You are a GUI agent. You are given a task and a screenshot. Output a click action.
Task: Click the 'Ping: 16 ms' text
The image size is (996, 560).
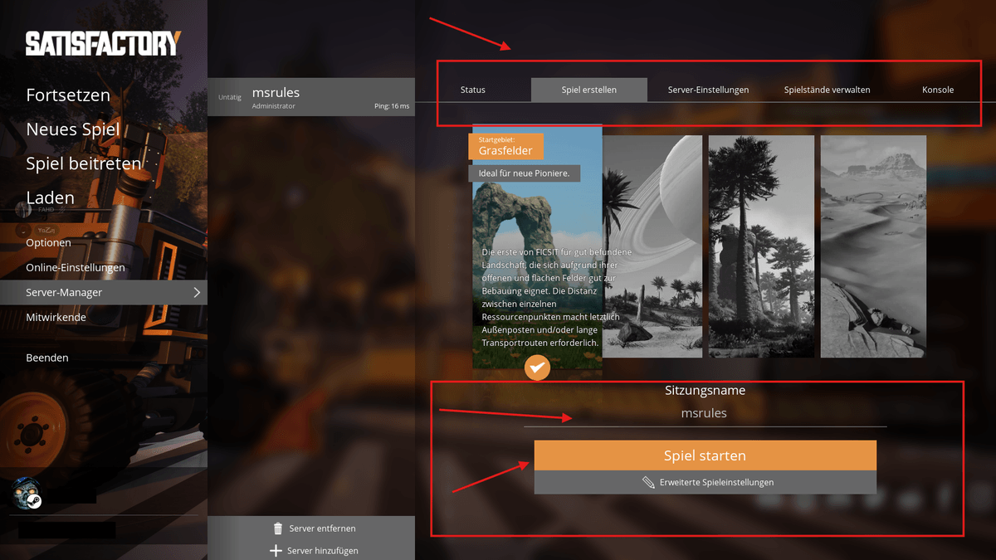392,106
